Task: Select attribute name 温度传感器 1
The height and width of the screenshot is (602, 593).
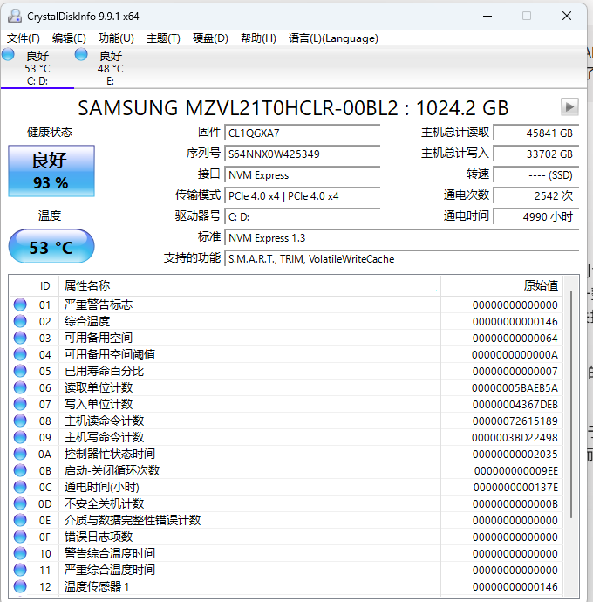Action: (96, 586)
